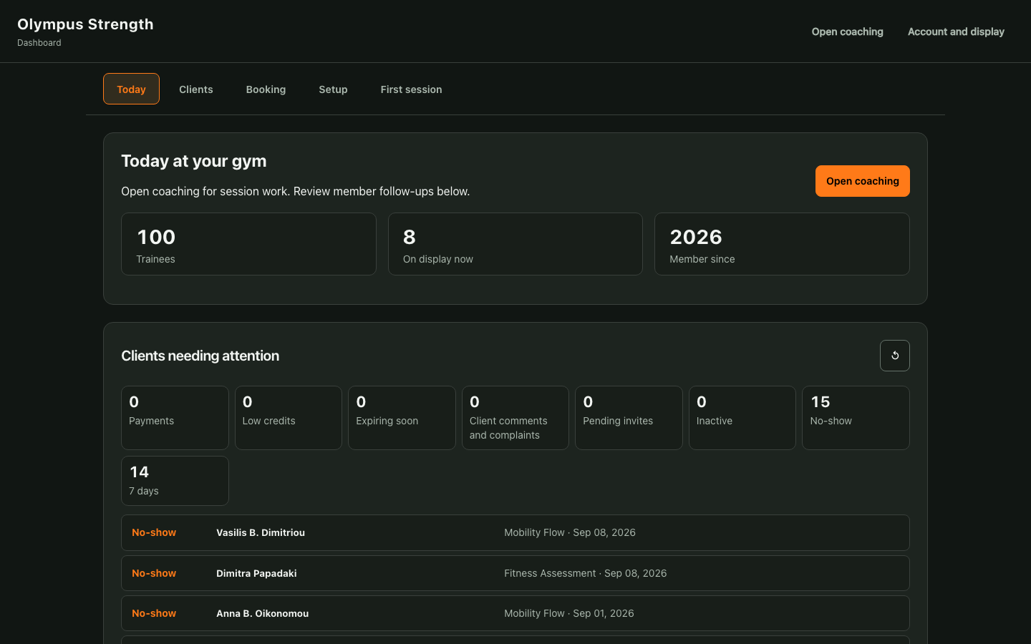
Task: Open the 8 On display now card
Action: [515, 244]
